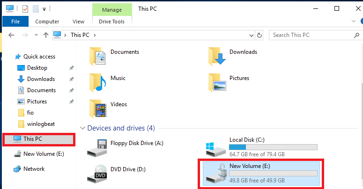363x189 pixels.
Task: Click the New Volume (E:) usage bar
Action: tap(273, 173)
